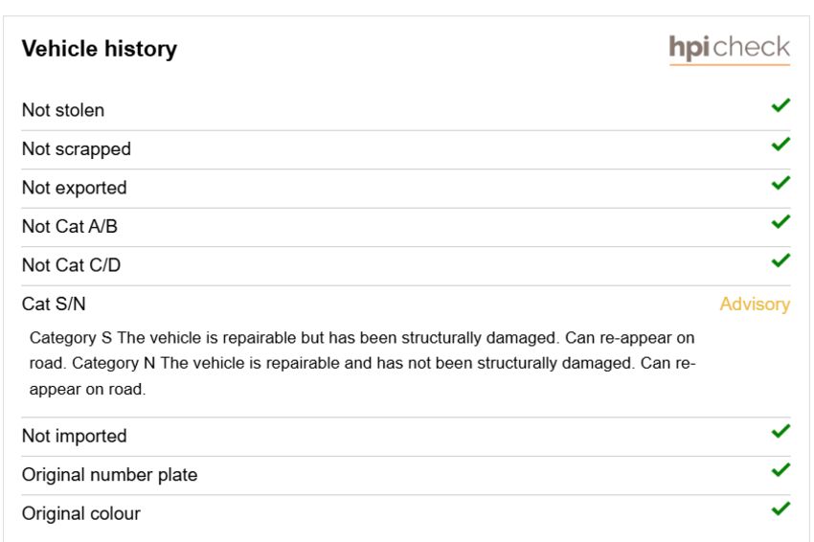Click the Category S description text
This screenshot has width=814, height=542.
(x=362, y=364)
